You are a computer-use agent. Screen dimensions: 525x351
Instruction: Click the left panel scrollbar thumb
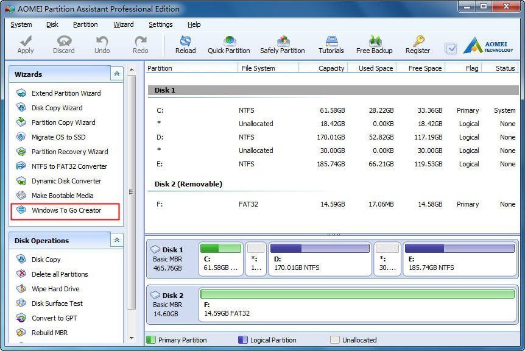(x=132, y=192)
